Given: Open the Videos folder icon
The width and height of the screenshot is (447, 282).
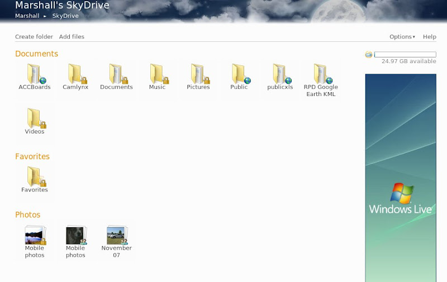Looking at the screenshot, I should (36, 118).
